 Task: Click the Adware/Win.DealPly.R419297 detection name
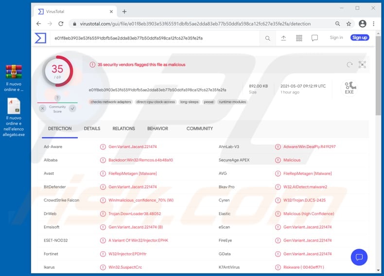pyautogui.click(x=309, y=147)
